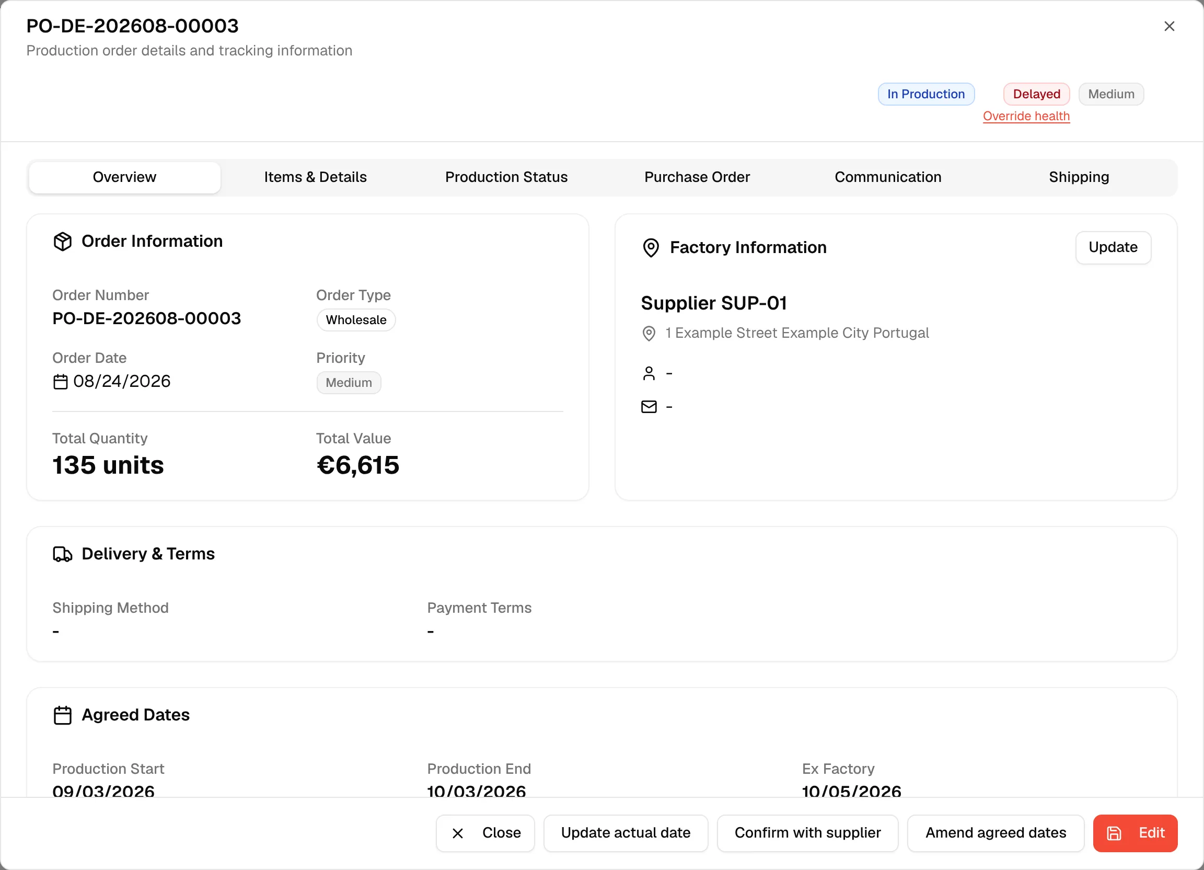Close the dialog with the top-right X icon
Viewport: 1204px width, 870px height.
(x=1169, y=26)
